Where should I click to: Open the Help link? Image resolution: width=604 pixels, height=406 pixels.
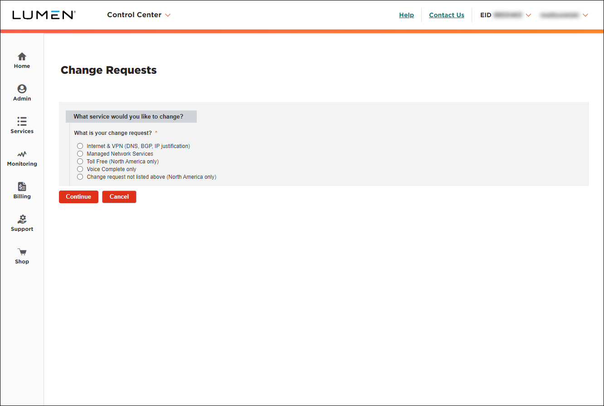[406, 15]
